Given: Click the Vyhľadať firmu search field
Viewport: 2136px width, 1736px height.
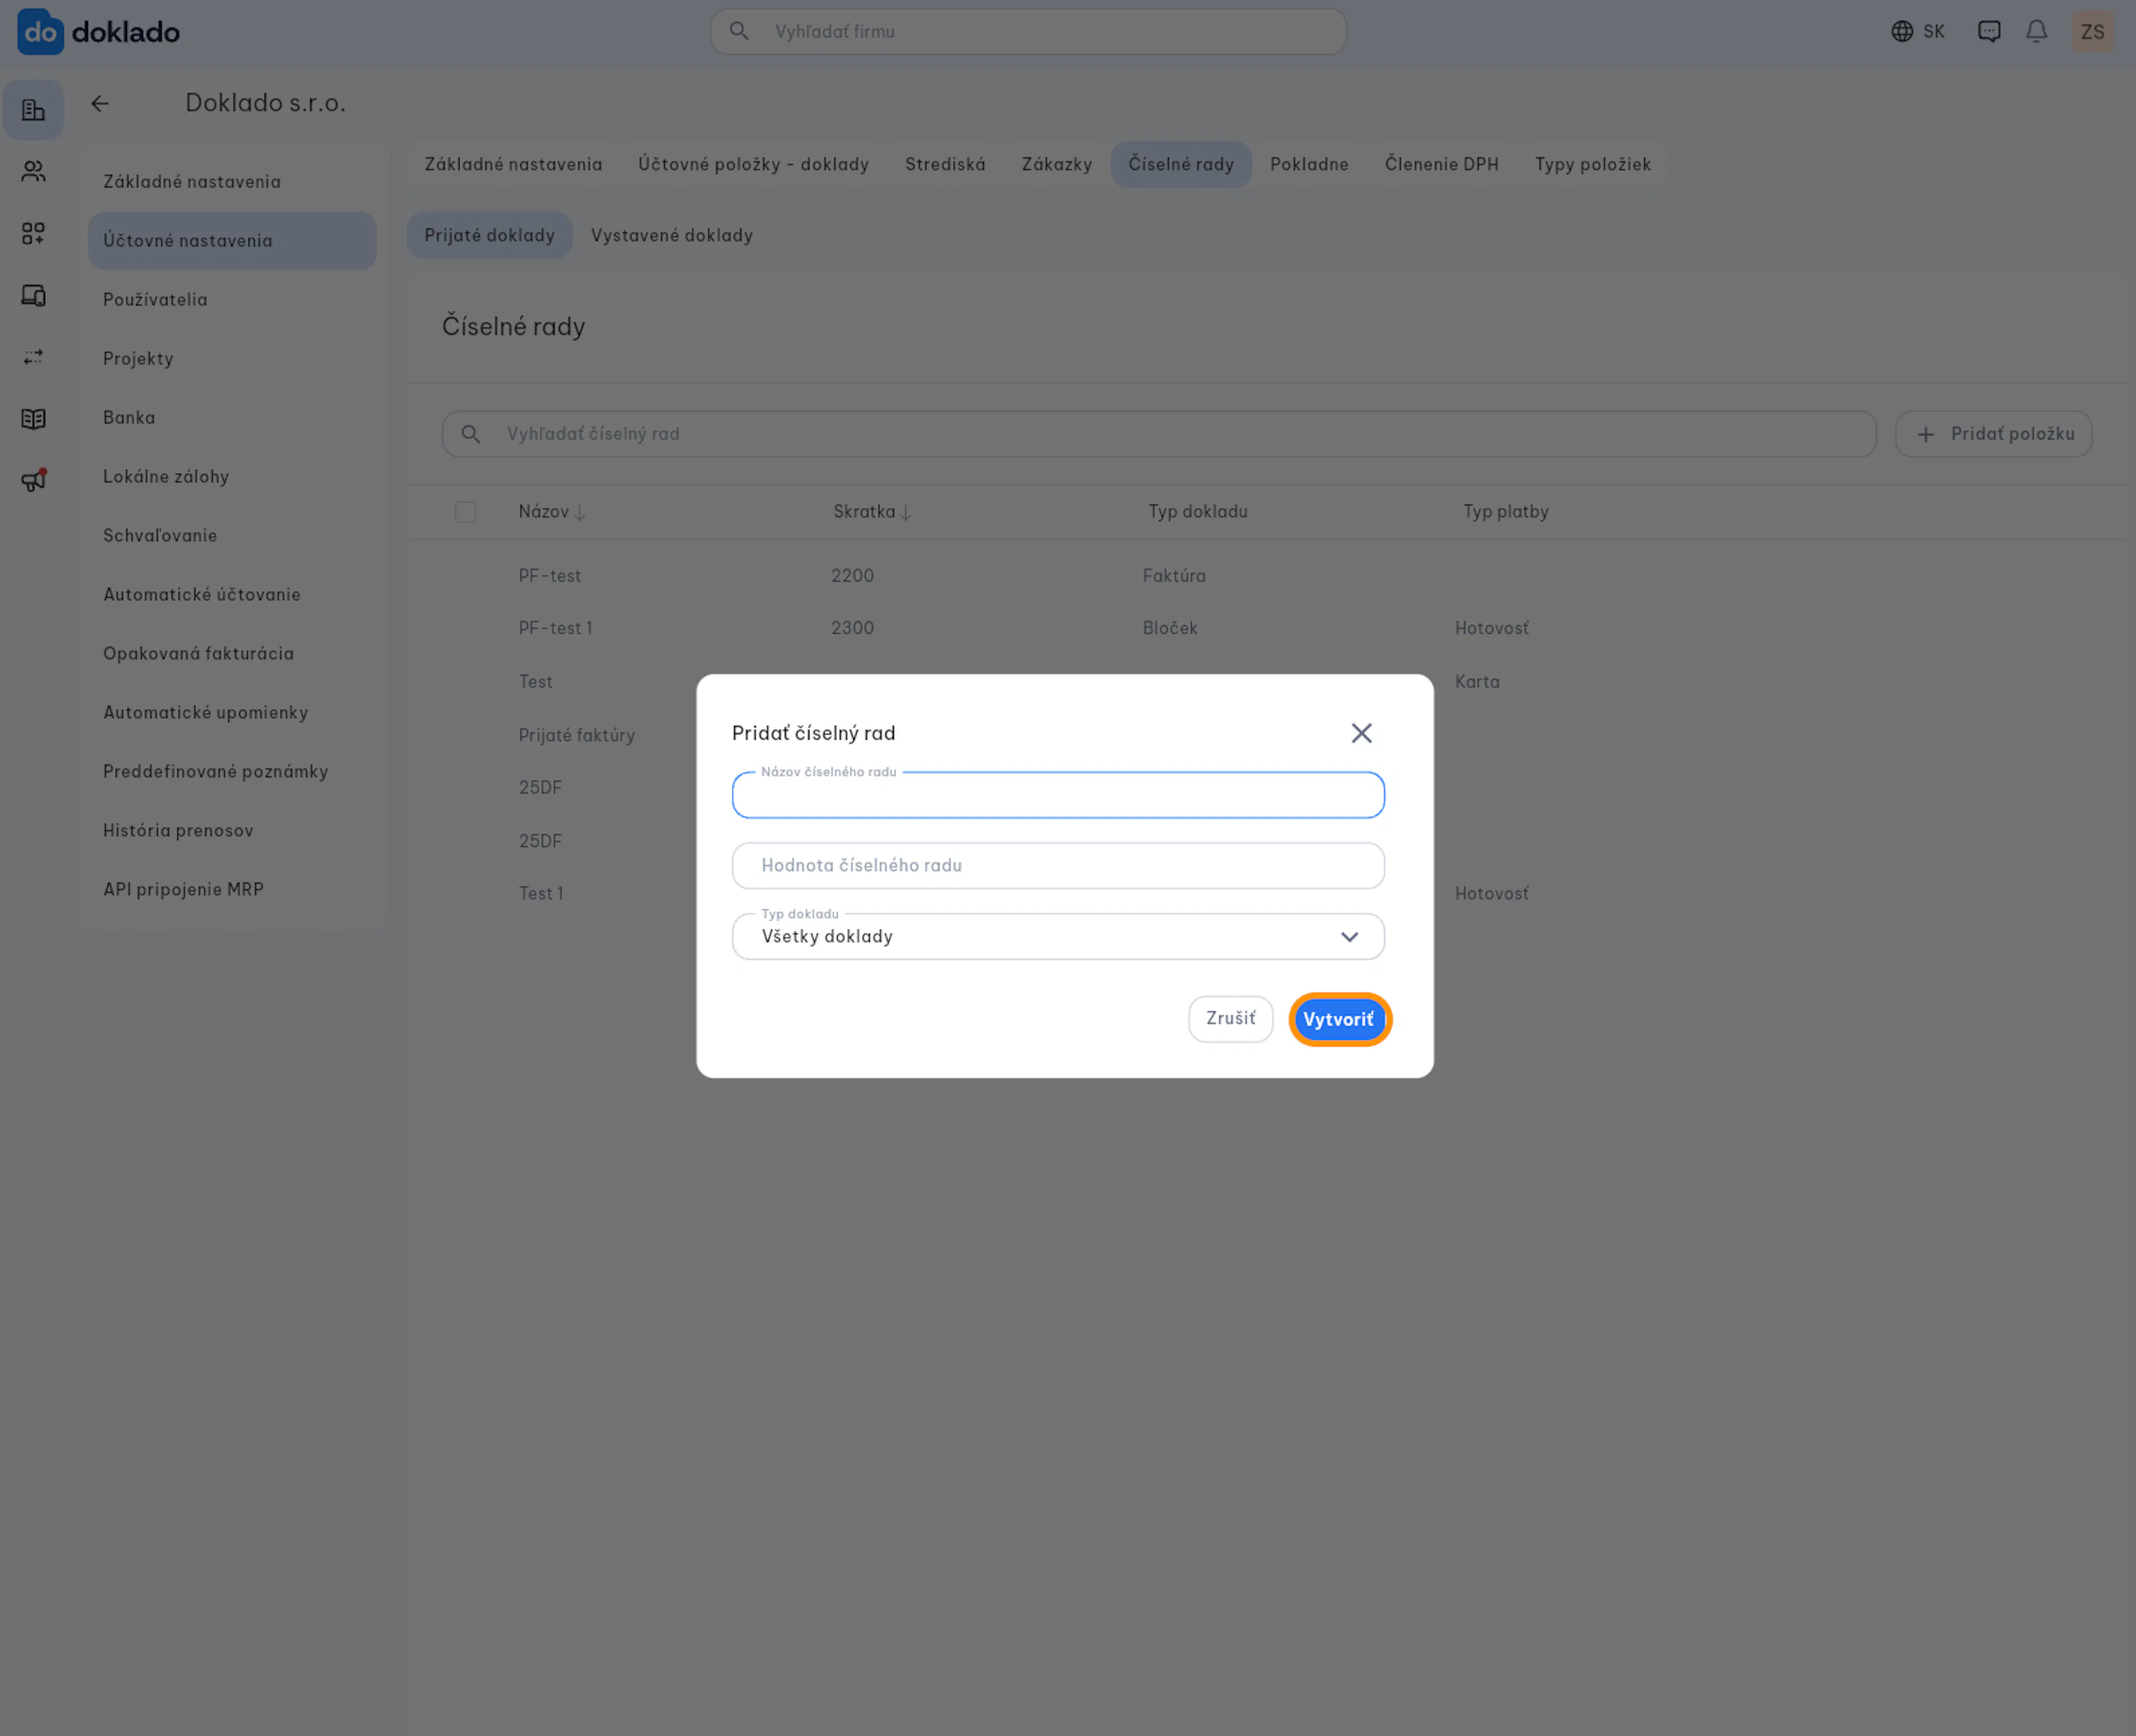Looking at the screenshot, I should tap(1029, 32).
